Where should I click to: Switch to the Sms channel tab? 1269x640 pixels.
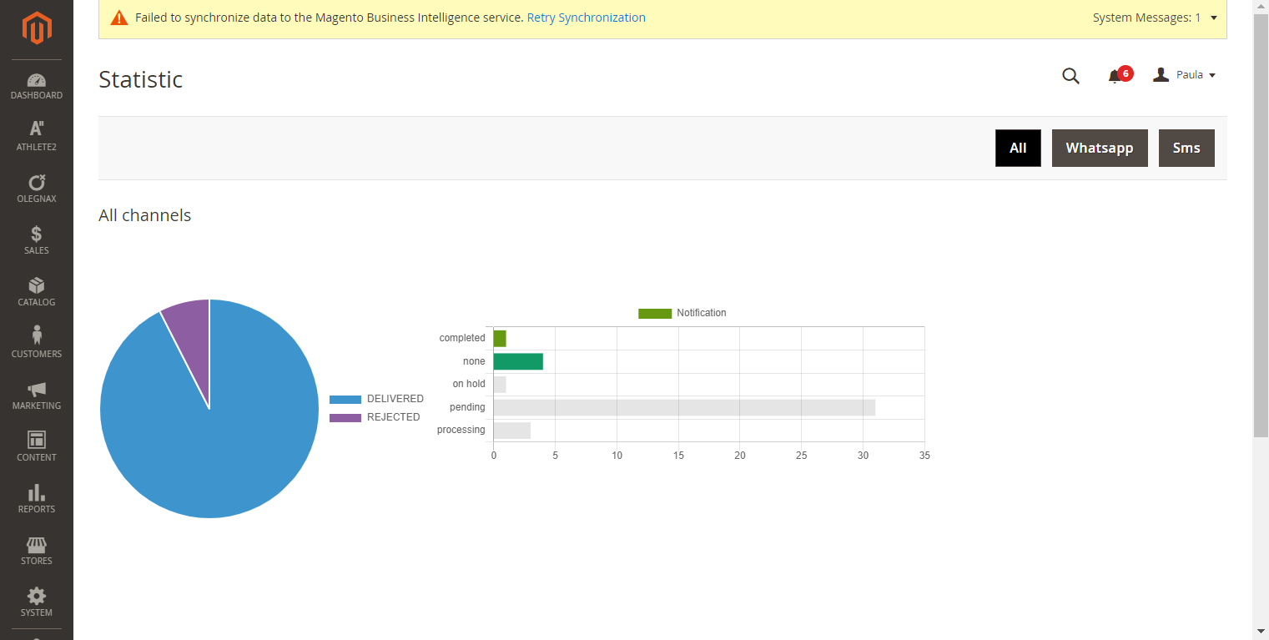pyautogui.click(x=1186, y=148)
